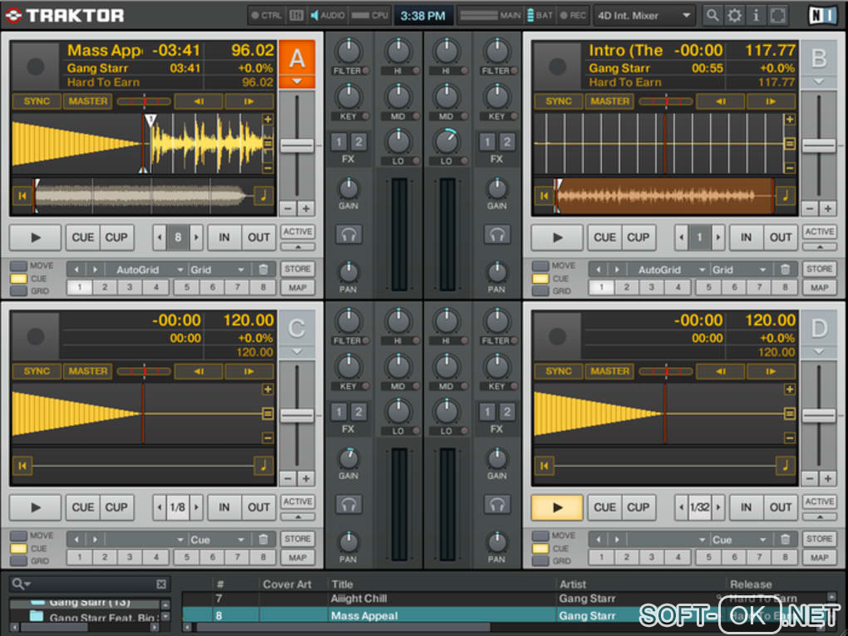Select Mass Appeal track row
Screen dimensions: 848x636
click(x=505, y=615)
